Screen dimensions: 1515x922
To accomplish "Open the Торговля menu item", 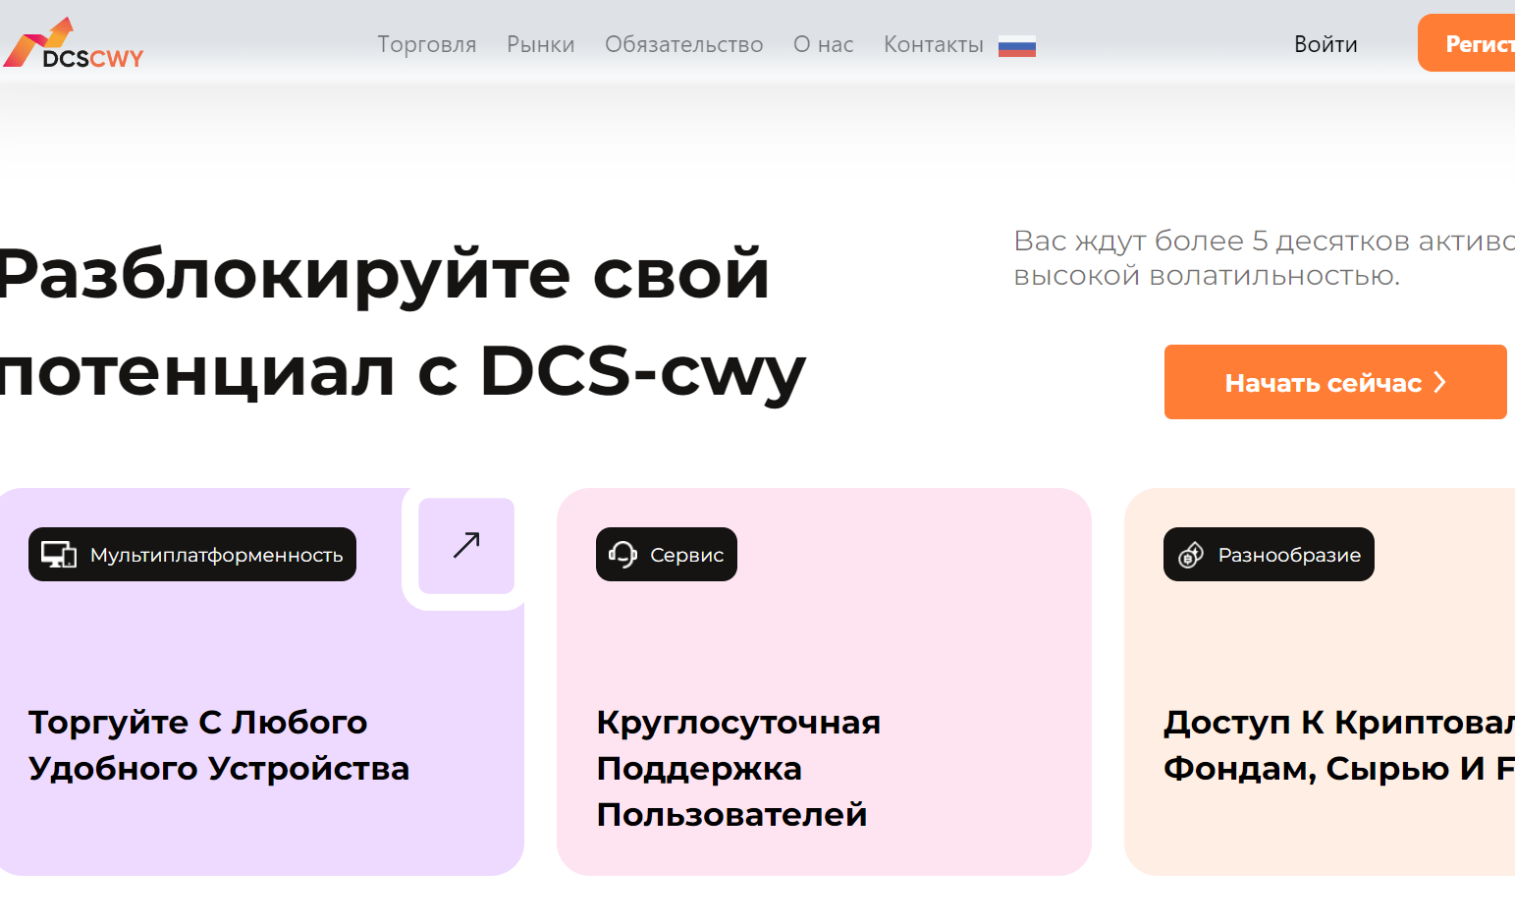I will pyautogui.click(x=426, y=45).
